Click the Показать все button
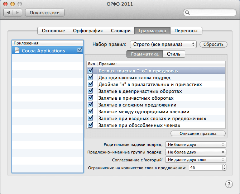 pos(45,13)
